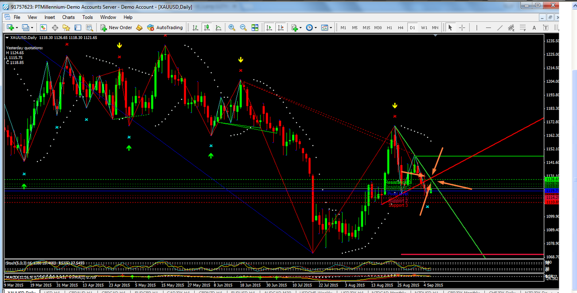Open a new chart window
577x293 pixels.
pyautogui.click(x=10, y=27)
